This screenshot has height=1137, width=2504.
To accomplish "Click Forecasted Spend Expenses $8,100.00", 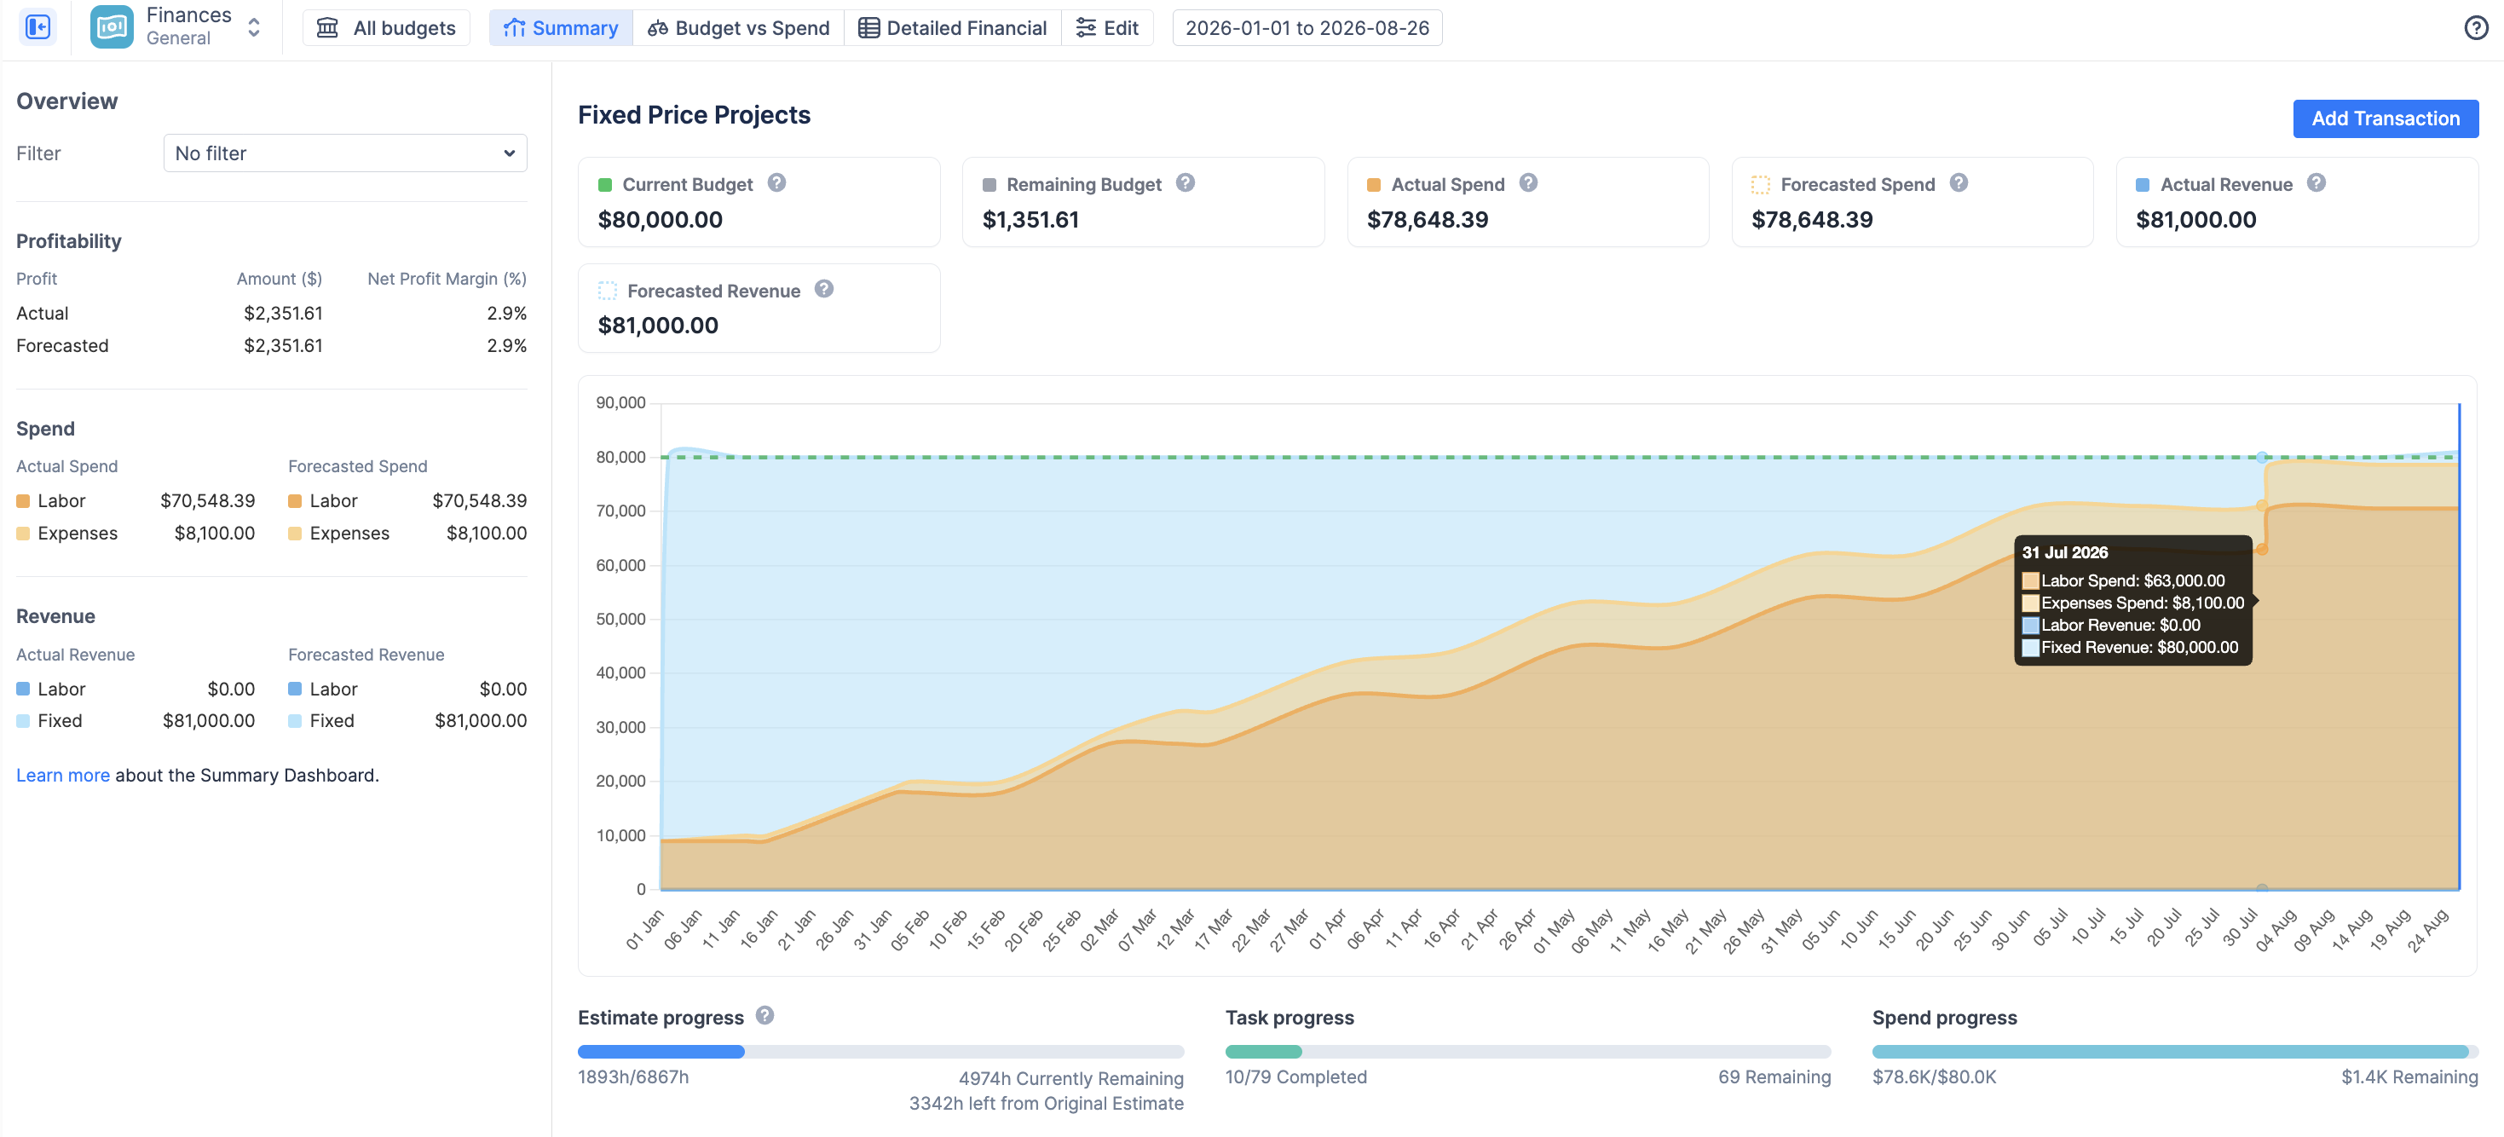I will tap(486, 534).
